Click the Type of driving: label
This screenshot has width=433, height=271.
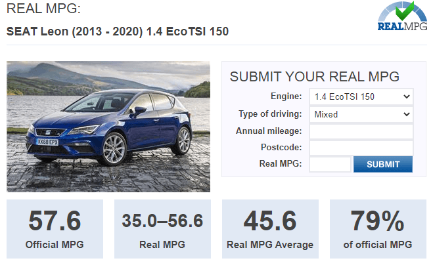(x=270, y=114)
